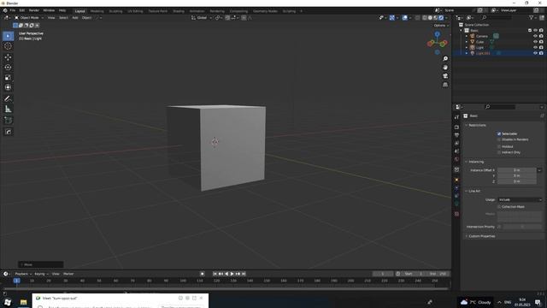
Task: Open the Output properties tab
Action: click(x=456, y=135)
